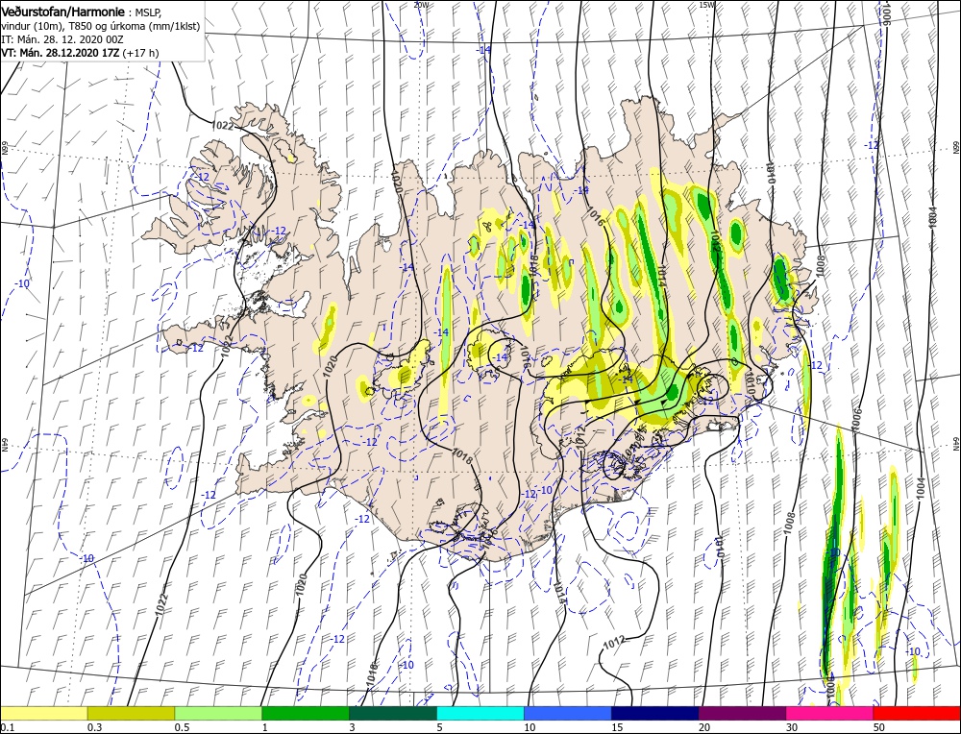Pick the cyan 5–10 legend swatch
961x734 pixels.
pos(480,713)
